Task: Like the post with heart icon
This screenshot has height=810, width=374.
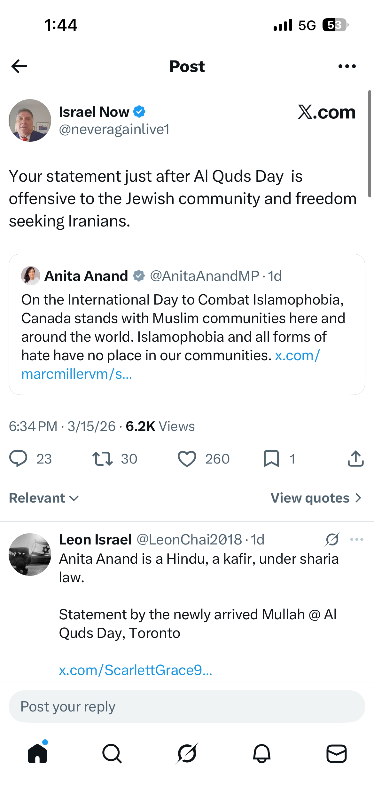Action: (187, 458)
